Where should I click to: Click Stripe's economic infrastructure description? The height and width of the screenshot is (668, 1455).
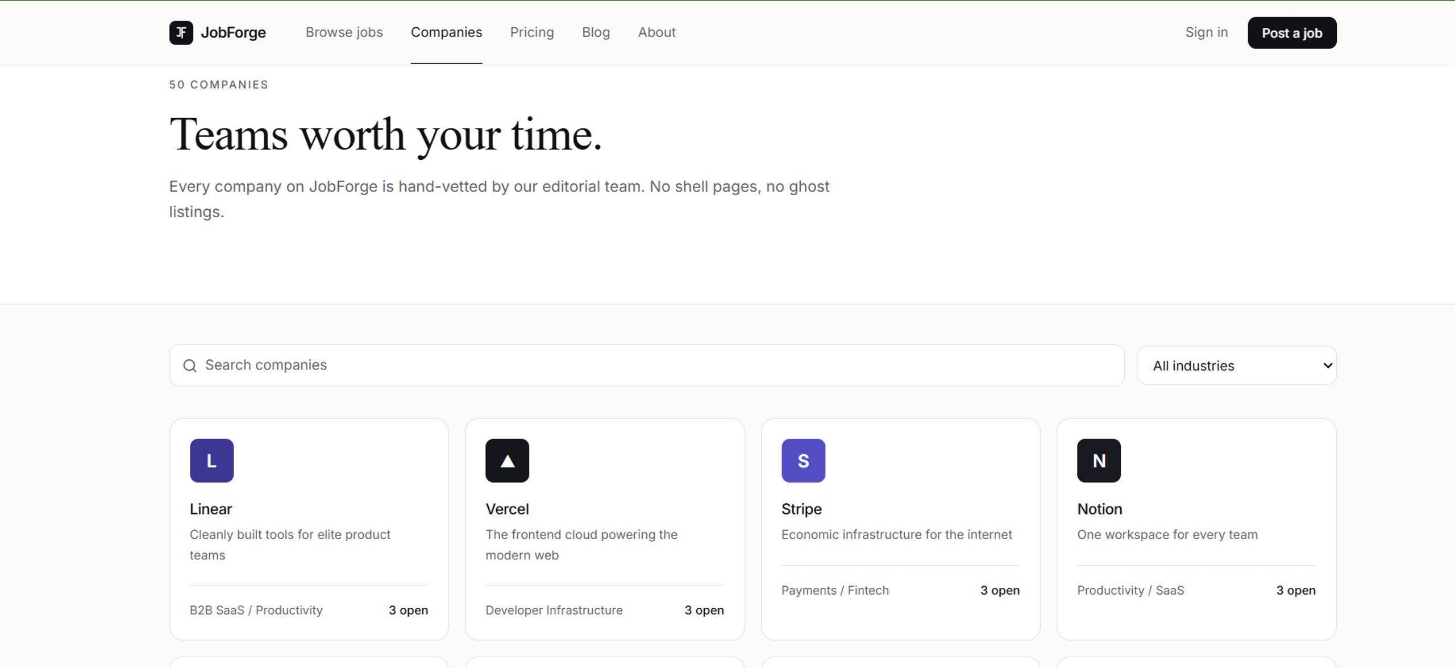coord(896,534)
